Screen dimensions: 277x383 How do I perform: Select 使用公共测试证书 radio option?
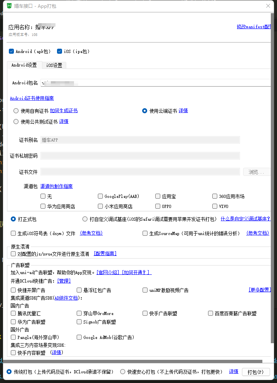(x=16, y=121)
